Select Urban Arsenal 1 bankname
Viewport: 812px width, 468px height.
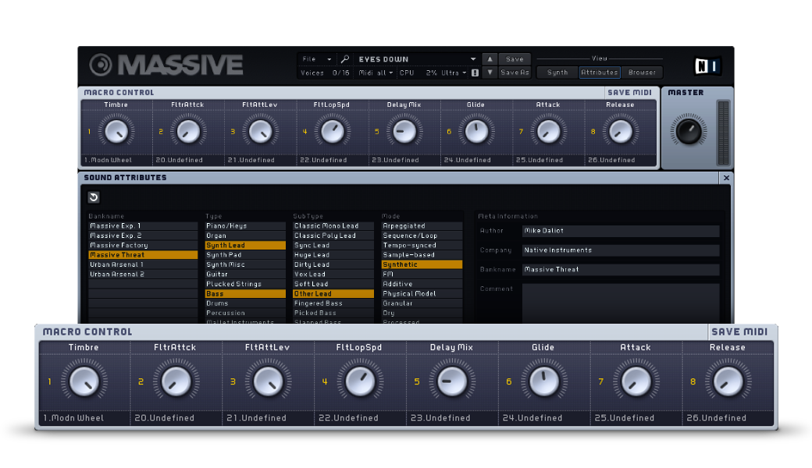143,264
